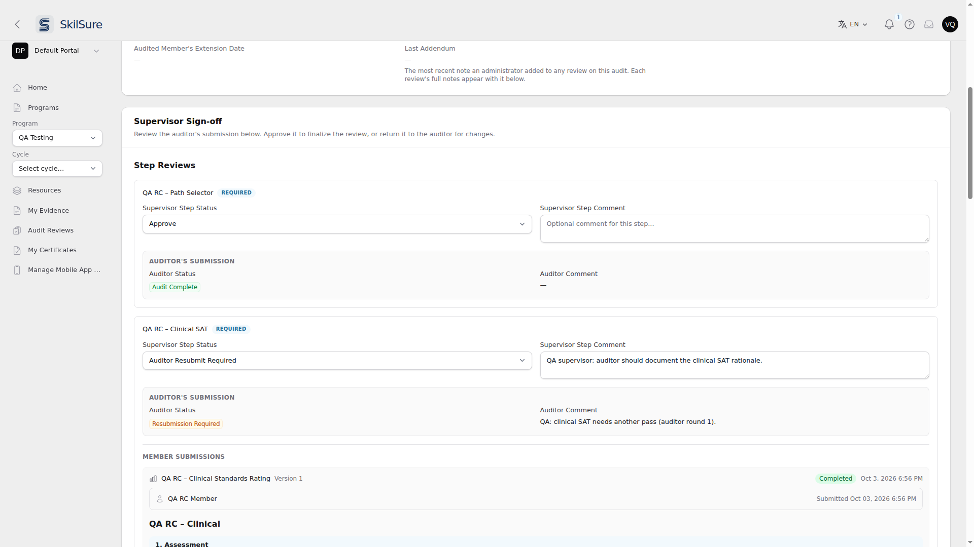Open the QA Testing program dropdown

pyautogui.click(x=57, y=138)
